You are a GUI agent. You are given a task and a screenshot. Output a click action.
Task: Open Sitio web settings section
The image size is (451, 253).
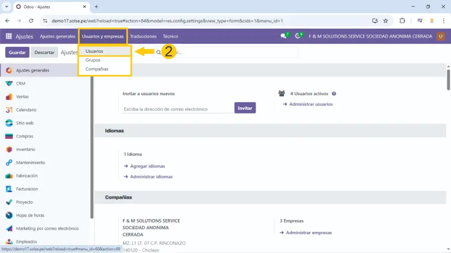(25, 123)
